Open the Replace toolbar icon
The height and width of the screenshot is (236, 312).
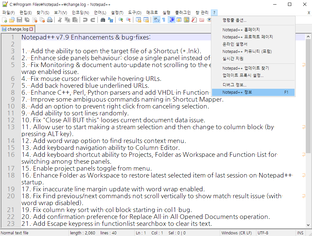[x=111, y=20]
